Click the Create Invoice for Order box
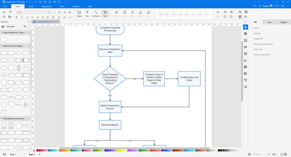 coord(189,79)
